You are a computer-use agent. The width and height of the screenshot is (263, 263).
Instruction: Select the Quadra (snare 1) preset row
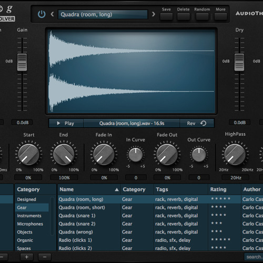[x=160, y=216]
